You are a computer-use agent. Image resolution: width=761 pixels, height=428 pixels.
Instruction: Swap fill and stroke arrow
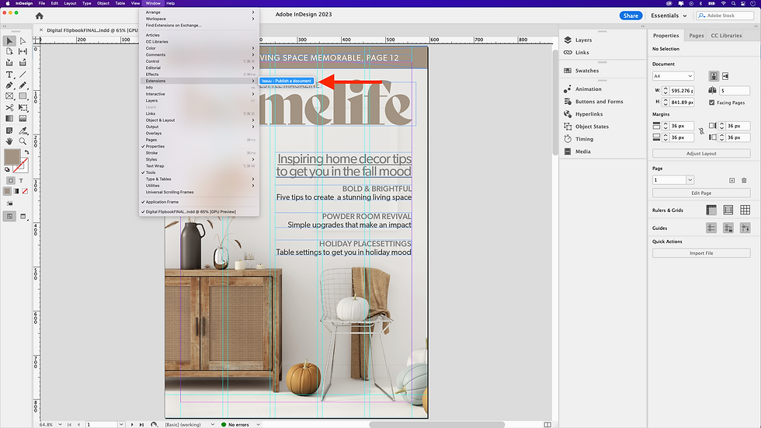click(26, 152)
